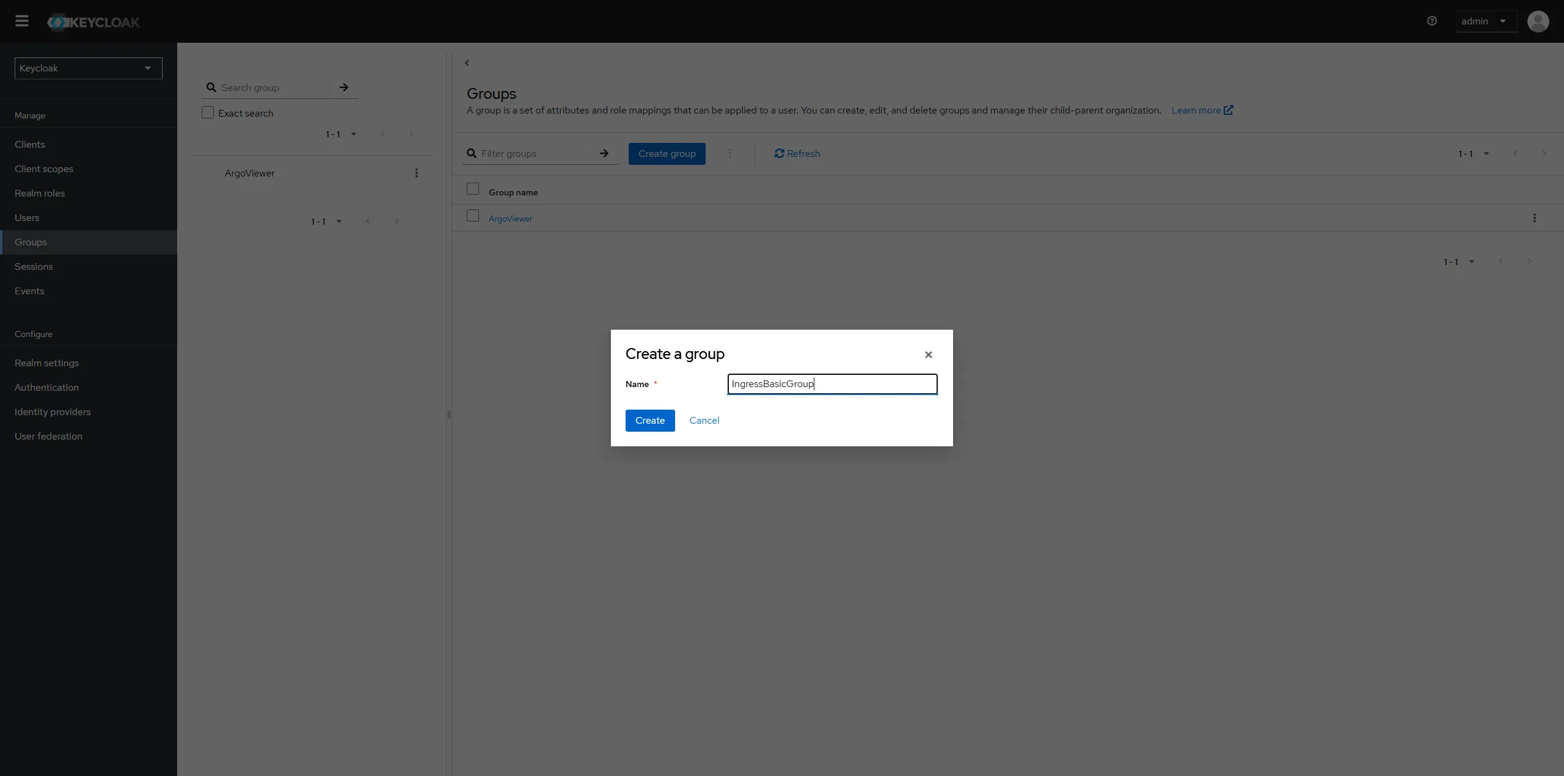Open Client scopes in the sidebar
The height and width of the screenshot is (776, 1564).
(89, 169)
